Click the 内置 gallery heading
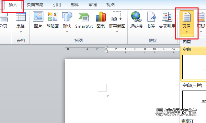Screen dimensions: 206x123 coord(187,42)
